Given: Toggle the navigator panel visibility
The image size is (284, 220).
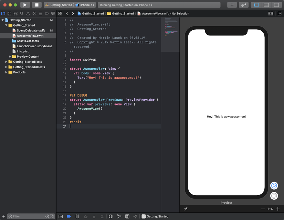Looking at the screenshot, I should tap(256, 5).
